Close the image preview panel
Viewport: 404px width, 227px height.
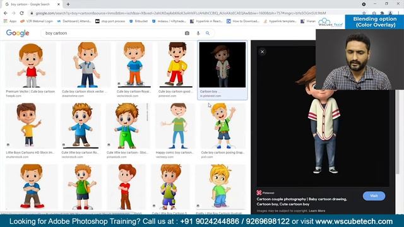[263, 52]
